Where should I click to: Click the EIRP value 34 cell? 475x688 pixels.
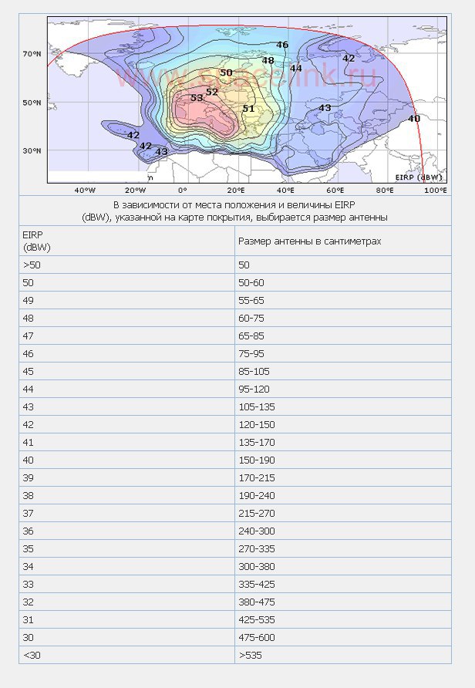pyautogui.click(x=126, y=566)
